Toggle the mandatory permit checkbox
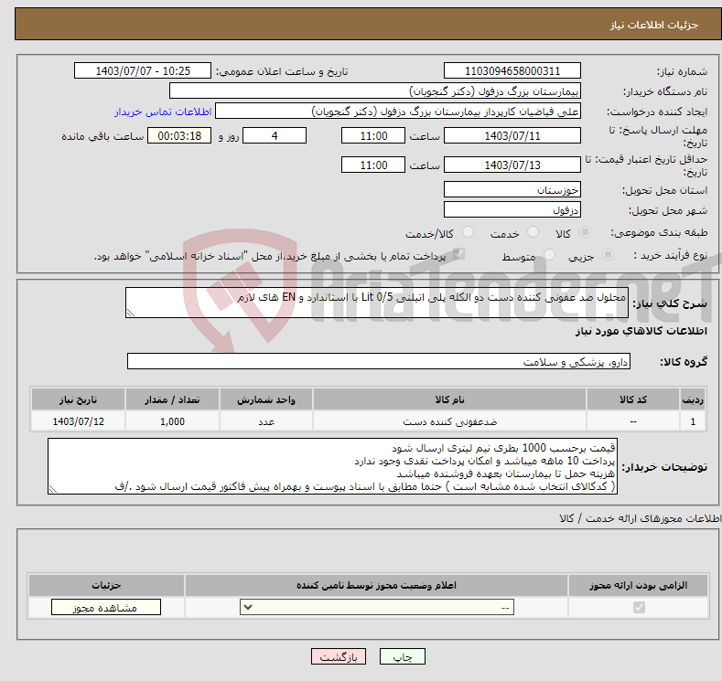Viewport: 722px width, 681px height. (x=639, y=608)
